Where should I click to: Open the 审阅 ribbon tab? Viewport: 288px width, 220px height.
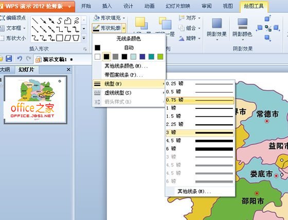pyautogui.click(x=207, y=6)
